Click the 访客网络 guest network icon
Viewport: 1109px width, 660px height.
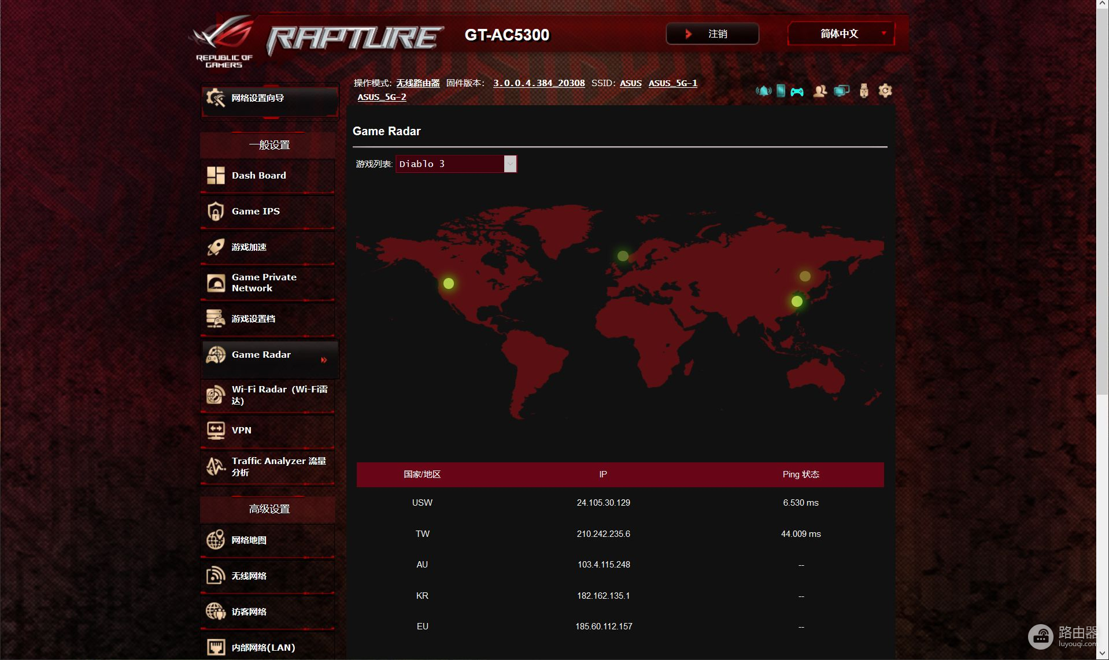(216, 611)
